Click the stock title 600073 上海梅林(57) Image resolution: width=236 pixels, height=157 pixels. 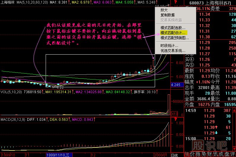[210, 3]
